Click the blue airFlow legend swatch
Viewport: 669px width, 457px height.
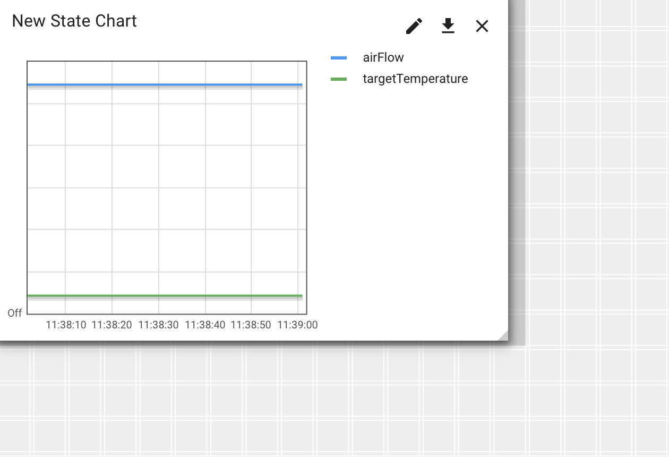(x=339, y=58)
